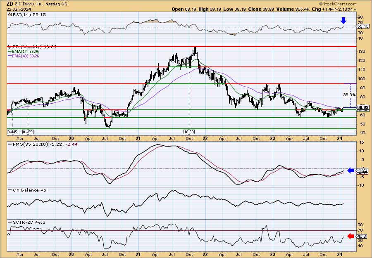372x258 pixels.
Task: Click the EMA(17) 65.96 legend entry
Action: 25,52
